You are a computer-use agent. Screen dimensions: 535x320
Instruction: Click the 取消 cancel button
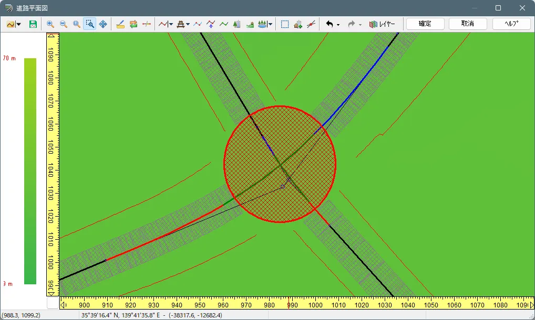click(467, 24)
